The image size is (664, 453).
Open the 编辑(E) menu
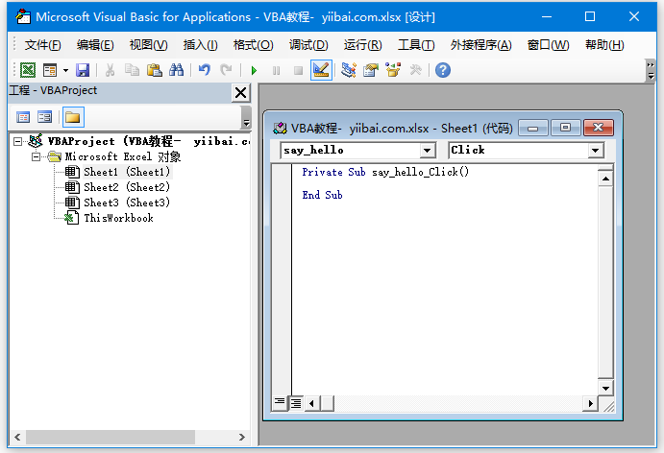coord(95,45)
